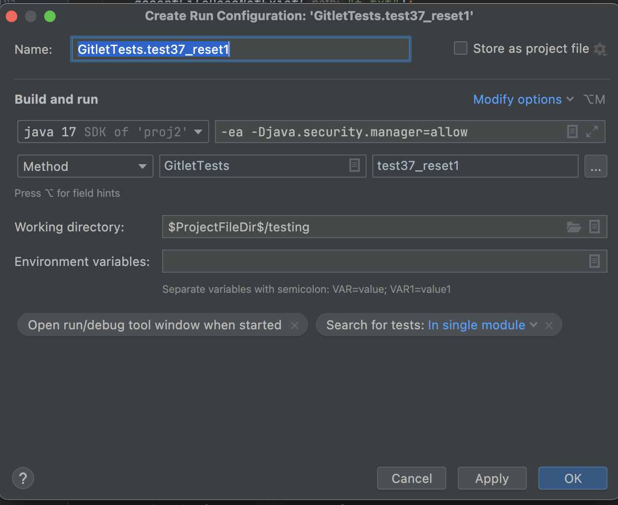Remove 'Open run/debug tool window' option
This screenshot has width=618, height=505.
[295, 325]
